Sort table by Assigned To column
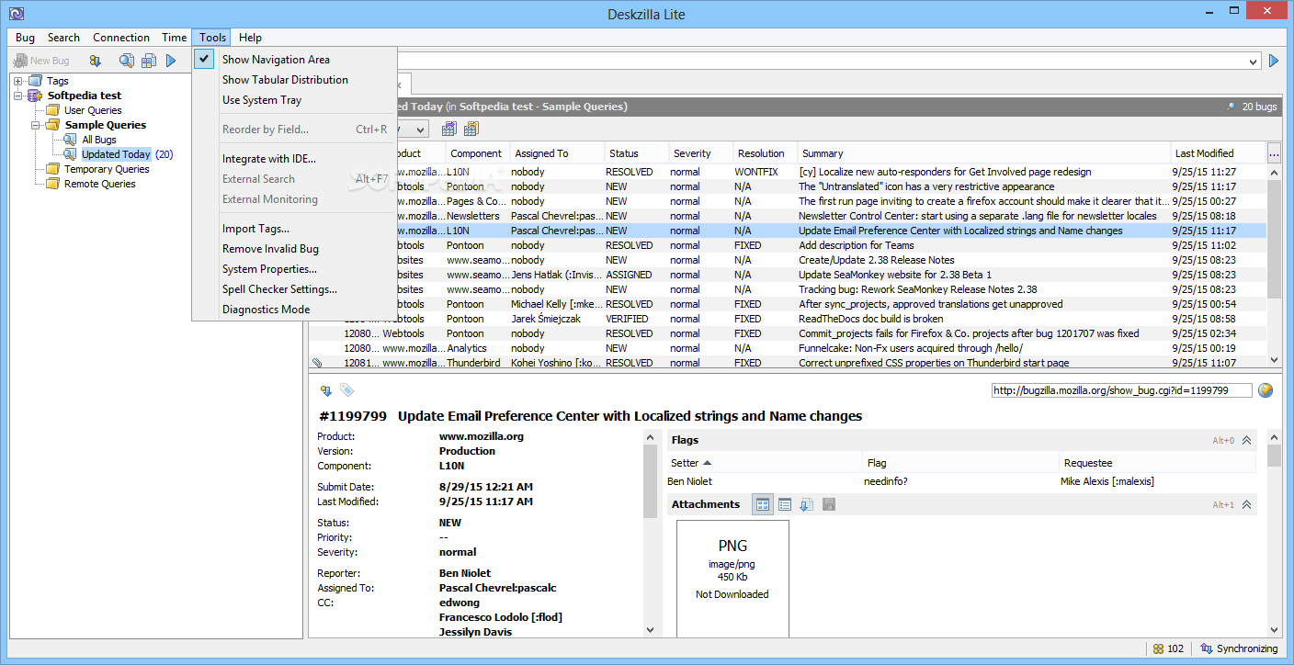1294x665 pixels. (x=557, y=153)
